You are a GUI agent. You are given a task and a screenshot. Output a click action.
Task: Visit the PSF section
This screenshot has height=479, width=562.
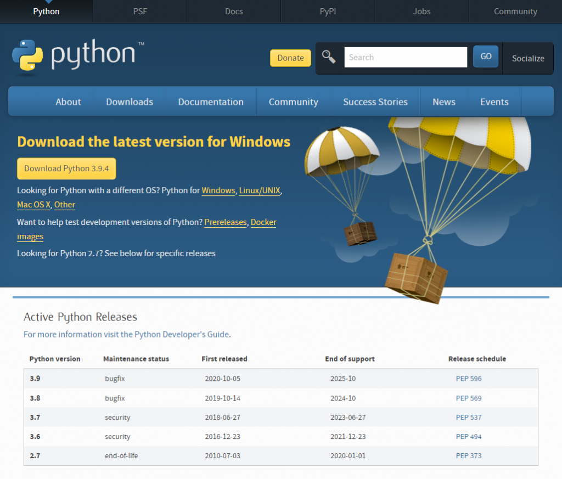coord(140,11)
